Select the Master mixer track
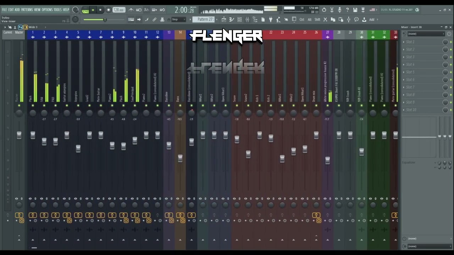The width and height of the screenshot is (454, 255). point(19,32)
